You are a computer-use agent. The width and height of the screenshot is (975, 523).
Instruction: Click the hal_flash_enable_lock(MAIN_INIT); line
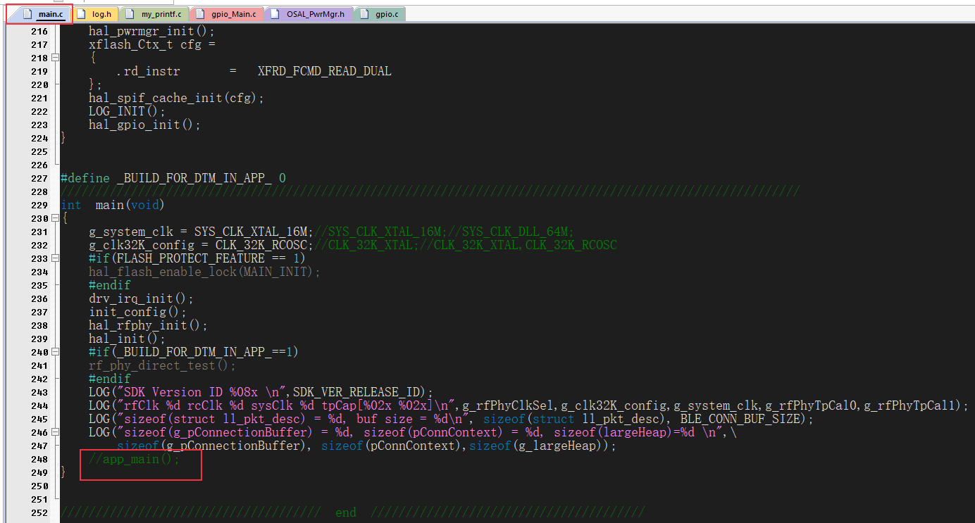click(204, 272)
